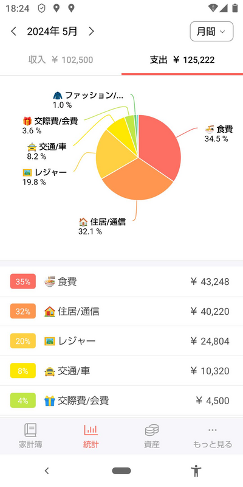Go to next month with right chevron
The width and height of the screenshot is (243, 487).
tap(91, 32)
